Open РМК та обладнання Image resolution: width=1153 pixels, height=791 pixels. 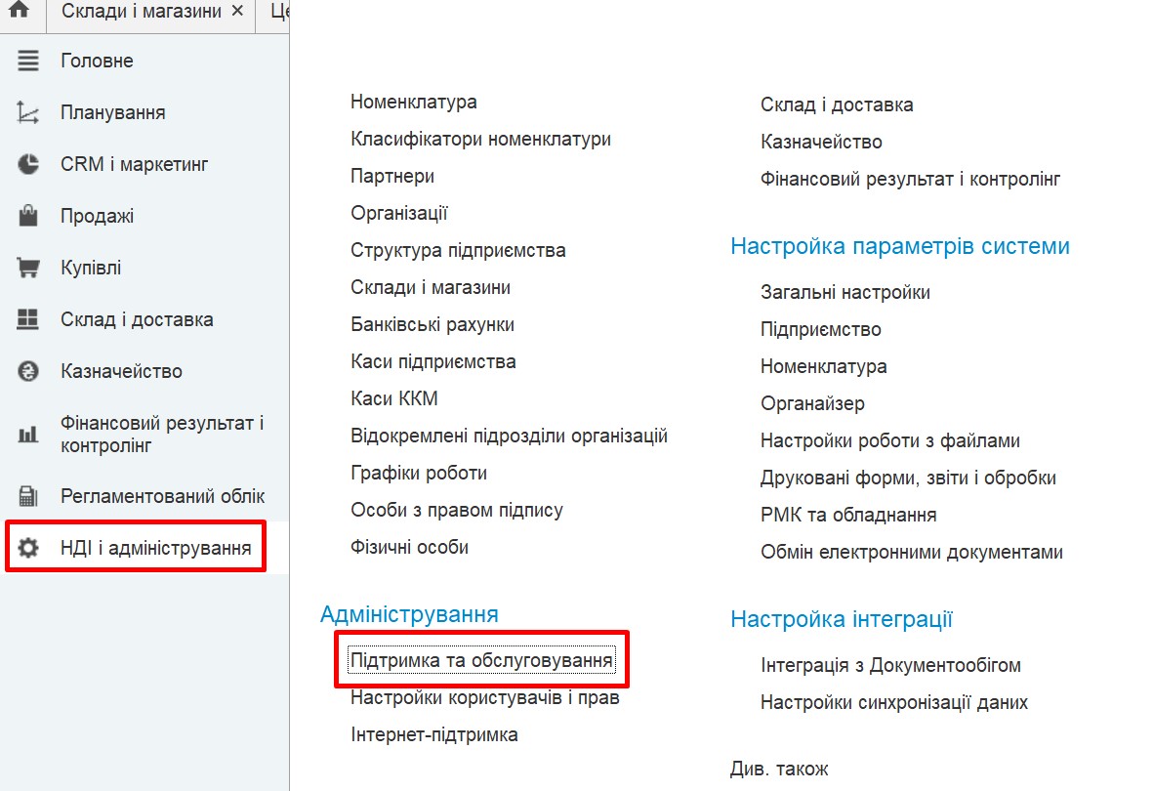(x=848, y=515)
